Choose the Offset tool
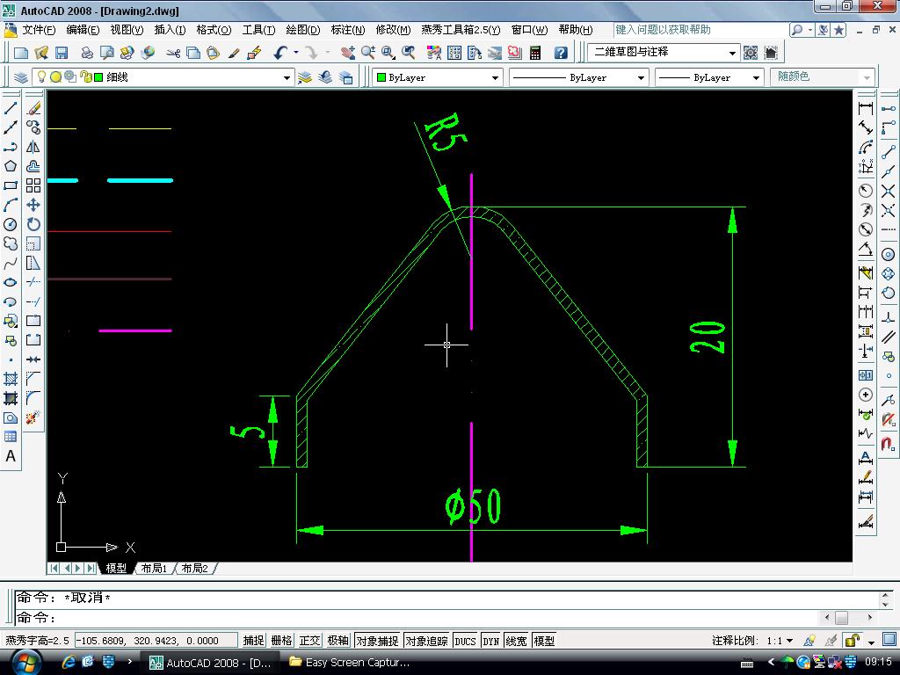 (33, 166)
